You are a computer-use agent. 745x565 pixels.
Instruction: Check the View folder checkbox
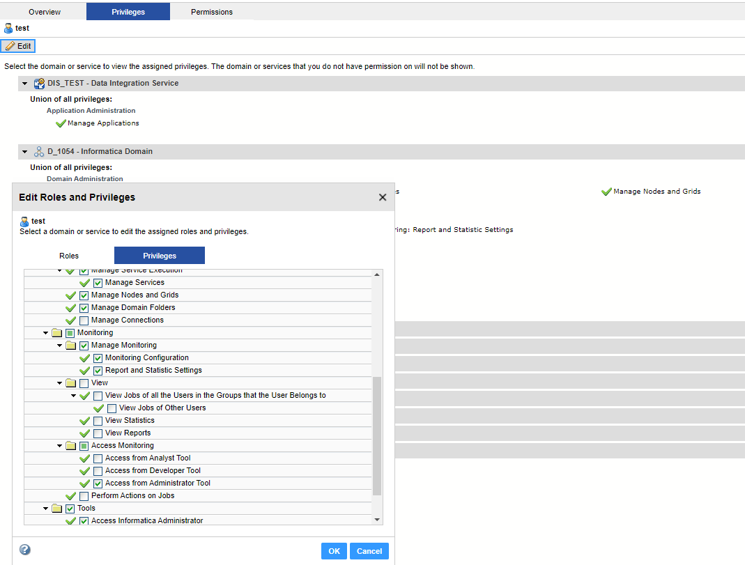(84, 383)
